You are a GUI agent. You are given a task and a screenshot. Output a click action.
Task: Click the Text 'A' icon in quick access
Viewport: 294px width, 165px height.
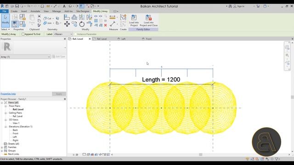pyautogui.click(x=64, y=6)
